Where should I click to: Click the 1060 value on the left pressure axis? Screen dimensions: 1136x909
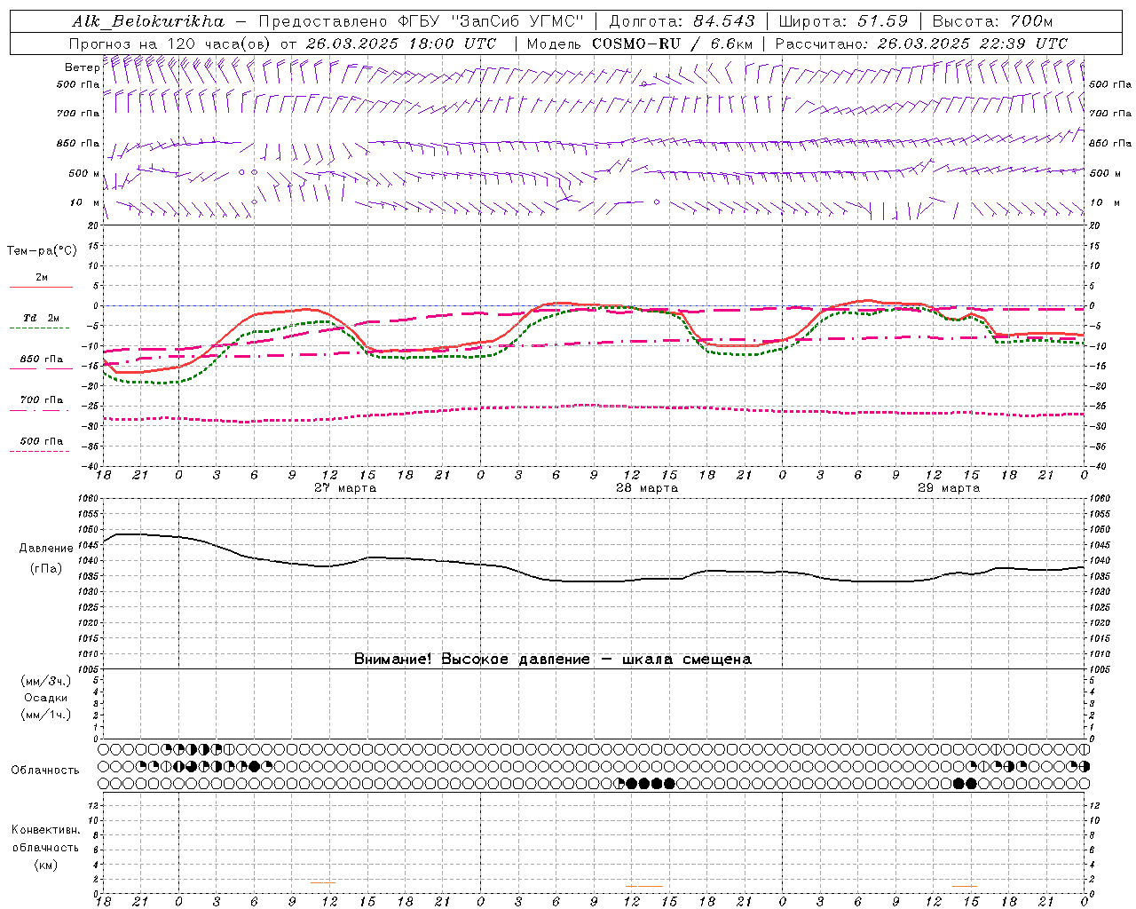87,499
